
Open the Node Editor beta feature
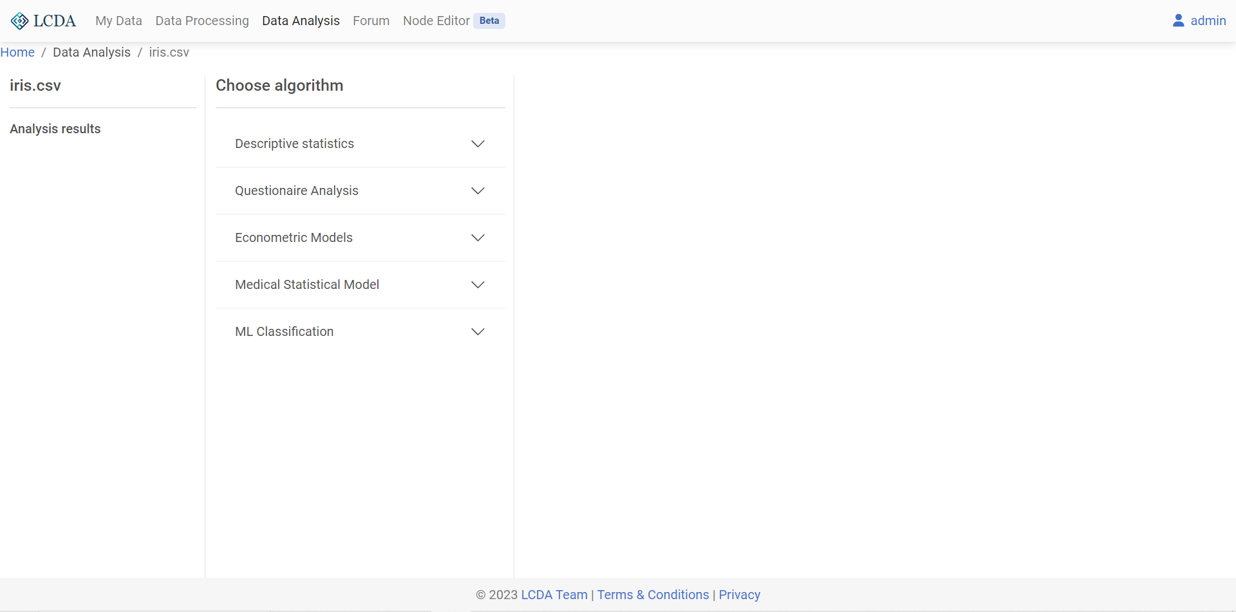(436, 21)
